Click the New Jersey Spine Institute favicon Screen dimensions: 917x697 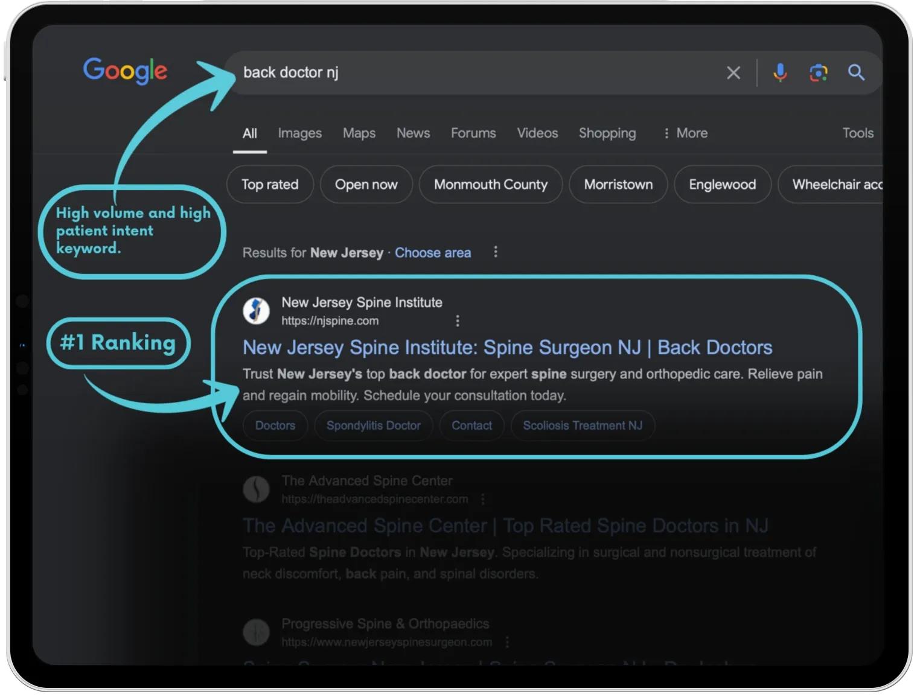tap(256, 311)
